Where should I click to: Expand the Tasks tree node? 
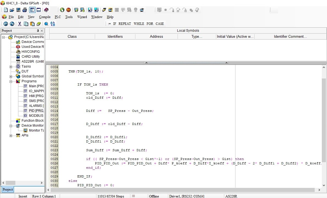tap(11, 66)
